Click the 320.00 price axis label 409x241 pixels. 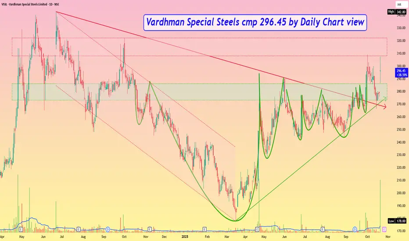(401, 41)
